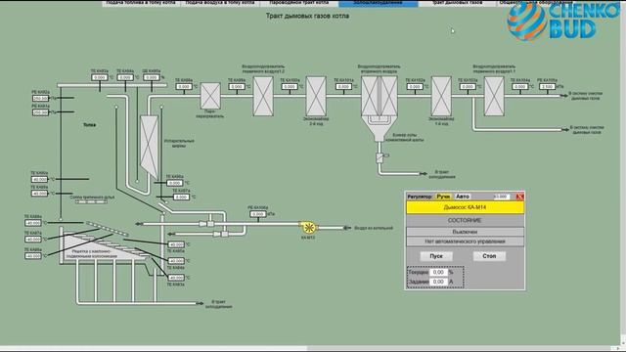Select the Воздухоподогреватель вторичного воздуха block

(x=380, y=96)
